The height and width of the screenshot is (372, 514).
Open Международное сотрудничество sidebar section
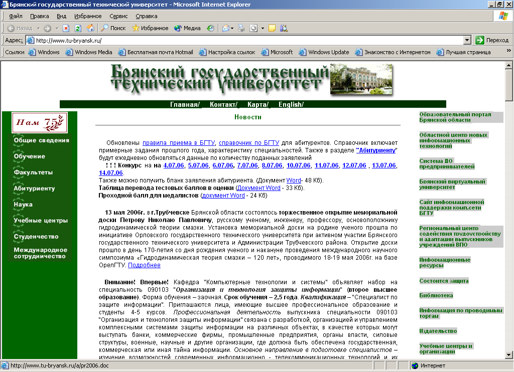click(40, 253)
